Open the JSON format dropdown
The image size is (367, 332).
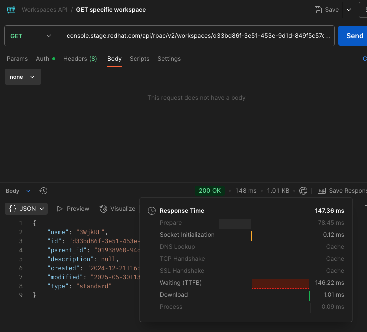click(x=28, y=209)
